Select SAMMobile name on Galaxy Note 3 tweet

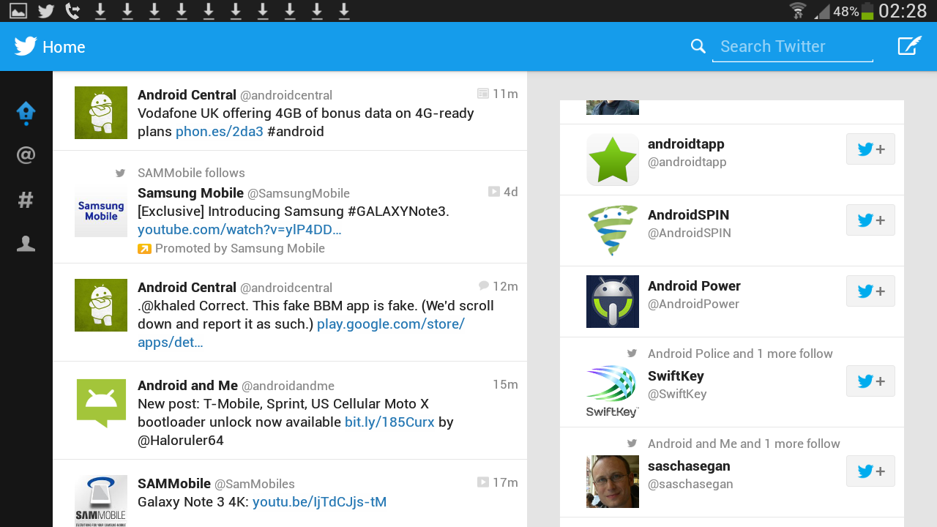(174, 484)
